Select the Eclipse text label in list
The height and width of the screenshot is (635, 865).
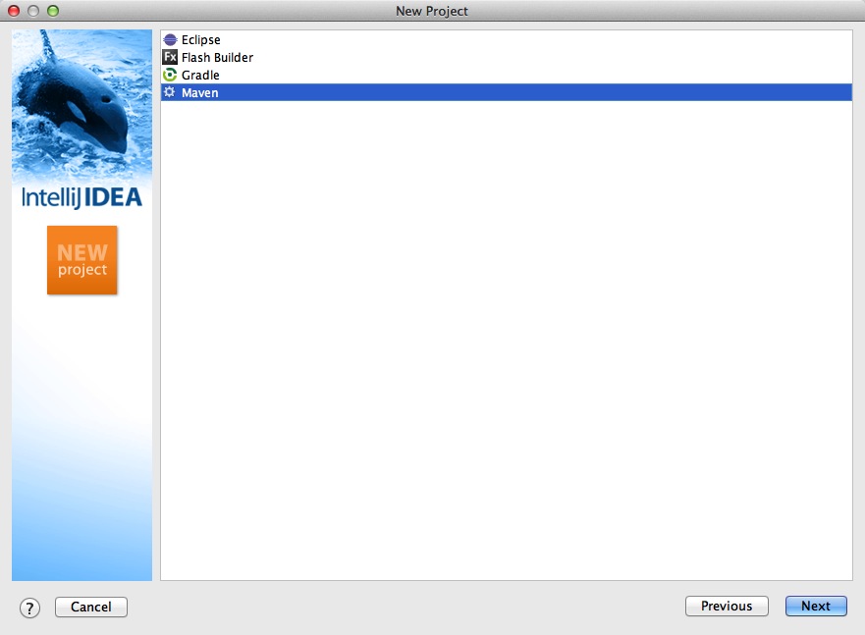[200, 40]
